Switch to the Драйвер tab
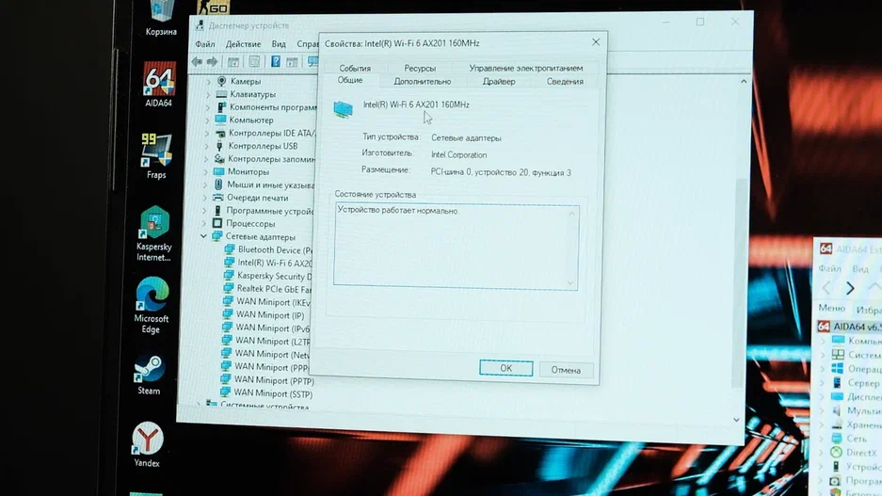Screen dimensions: 882x496 [499, 82]
